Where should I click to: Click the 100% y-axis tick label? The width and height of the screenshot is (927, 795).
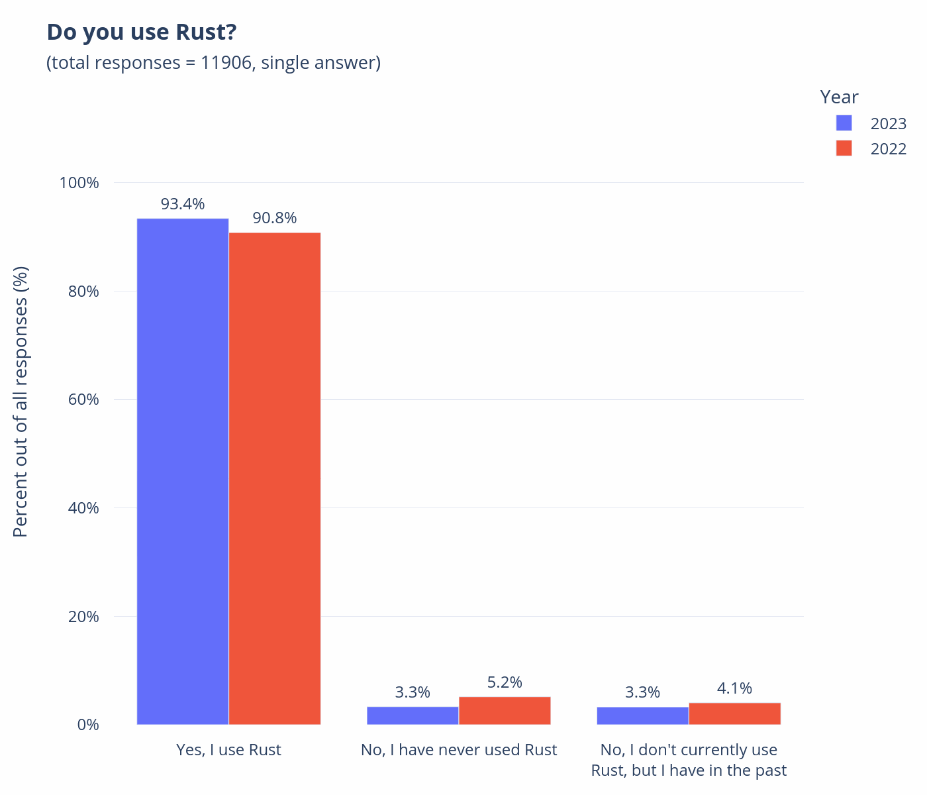79,183
